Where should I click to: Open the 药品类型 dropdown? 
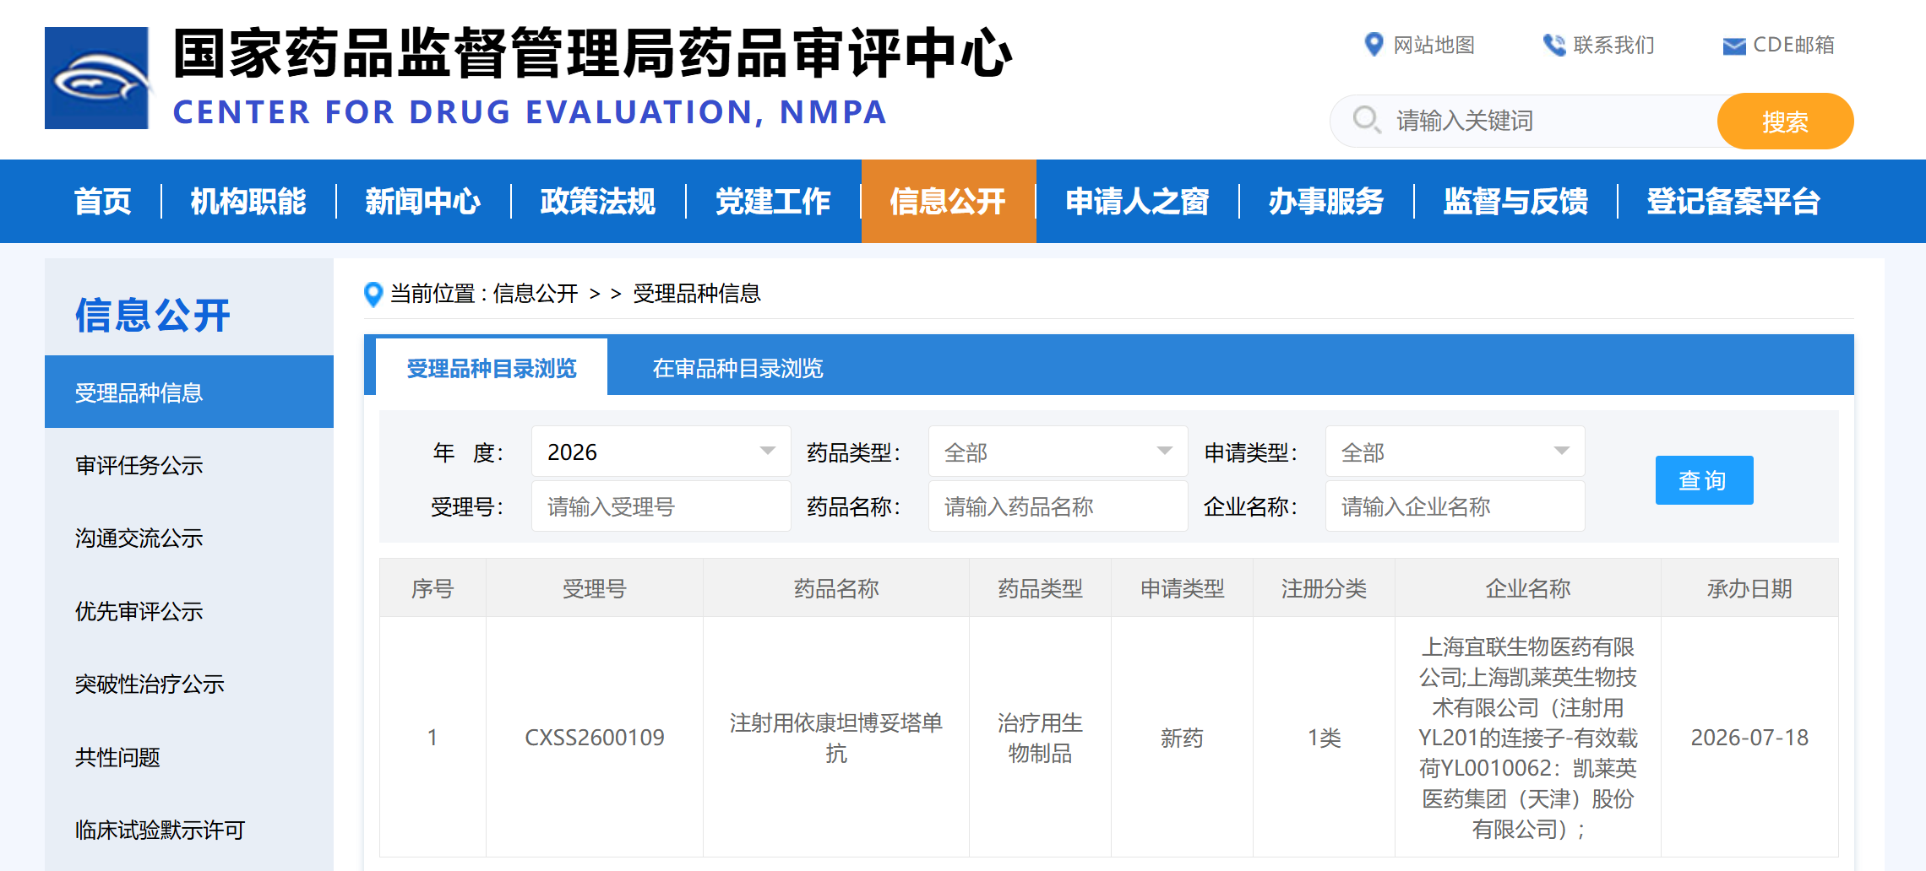coord(1058,452)
